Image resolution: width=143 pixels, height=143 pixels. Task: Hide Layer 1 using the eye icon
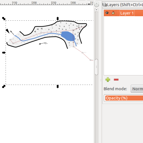[x=107, y=13]
